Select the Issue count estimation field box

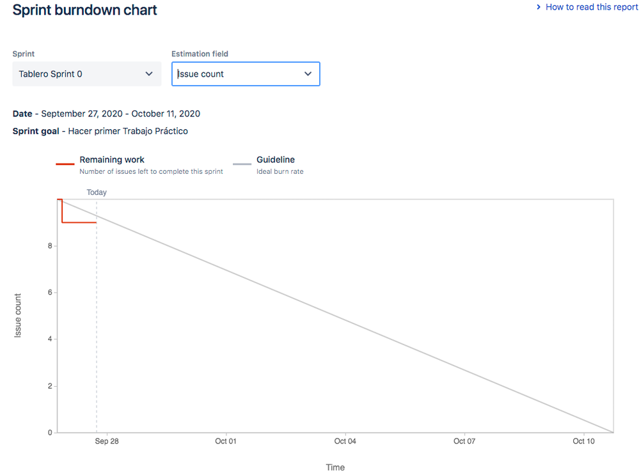tap(237, 74)
